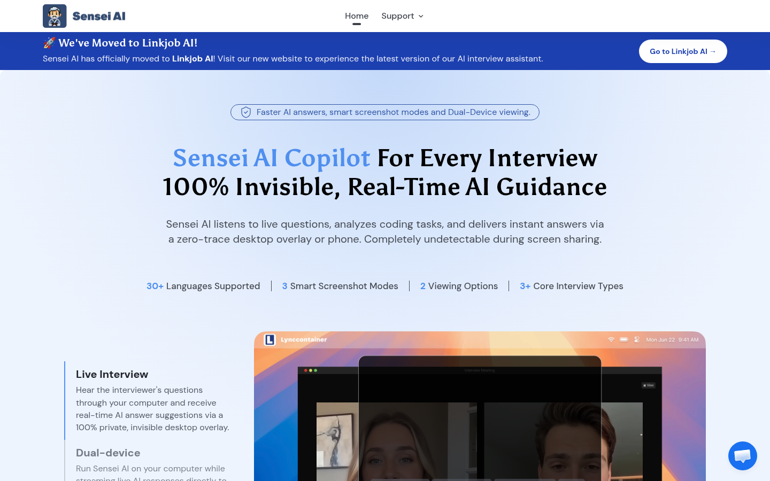The height and width of the screenshot is (481, 770).
Task: Select the Live Interview feature tab
Action: [x=153, y=400]
